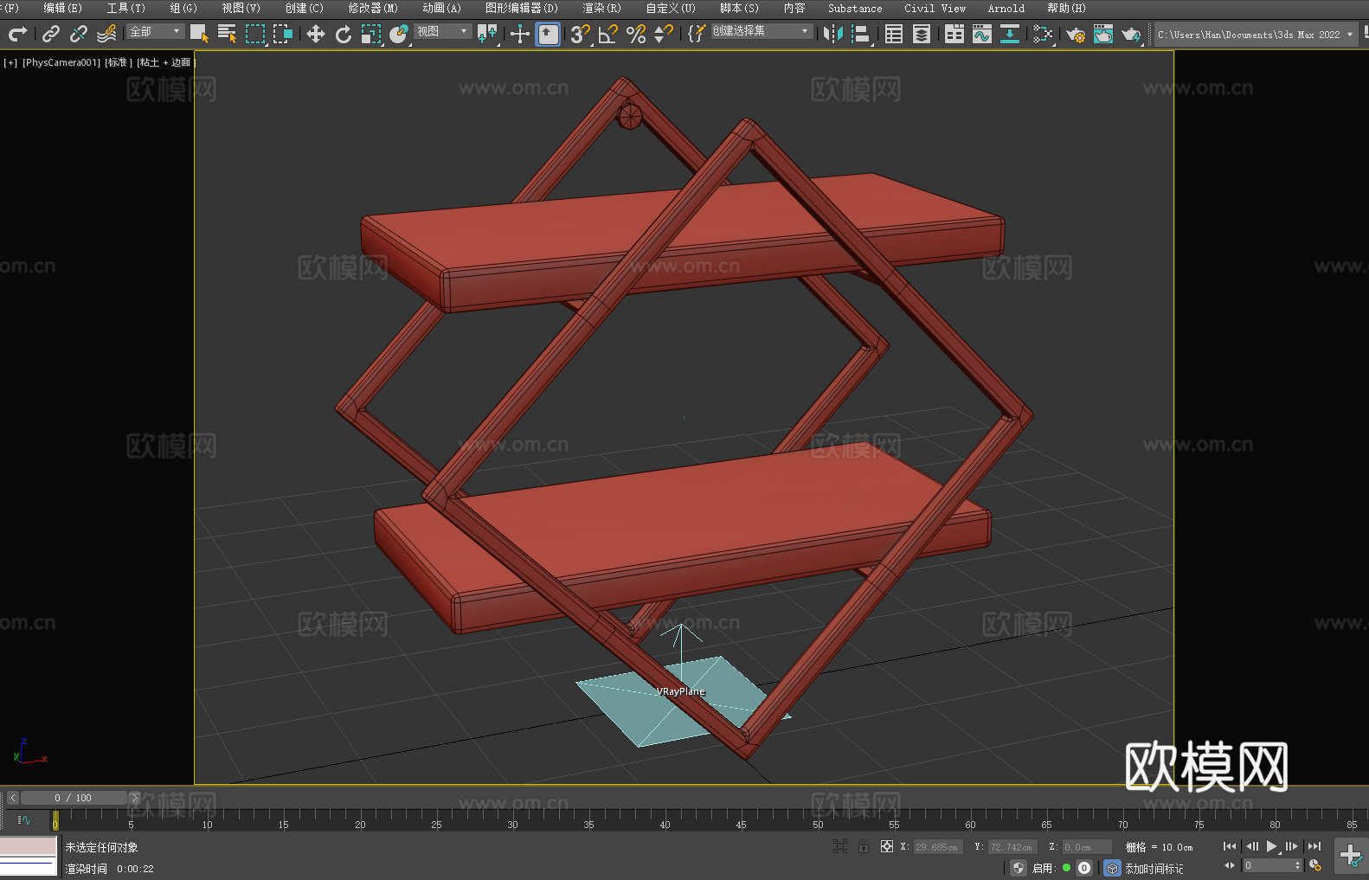This screenshot has height=880, width=1369.
Task: Open the selection filter '全部' dropdown
Action: [156, 31]
